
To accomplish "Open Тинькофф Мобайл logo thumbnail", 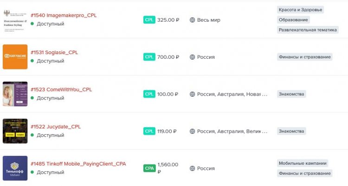I will [x=15, y=168].
